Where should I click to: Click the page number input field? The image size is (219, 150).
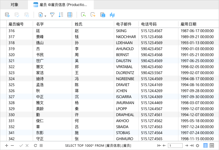[x=175, y=145]
